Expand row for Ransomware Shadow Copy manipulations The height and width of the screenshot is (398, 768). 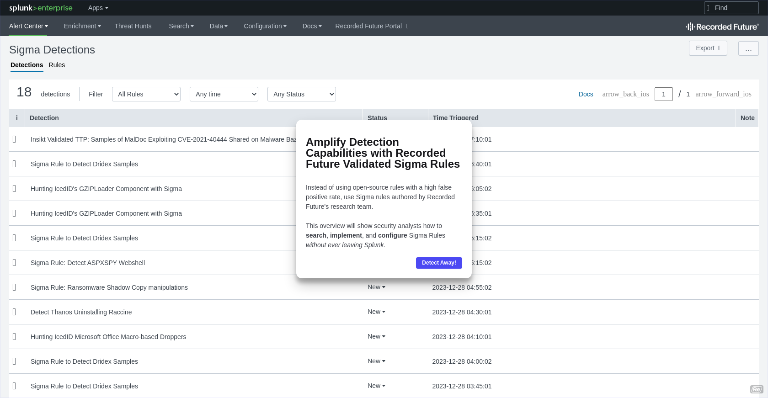[x=14, y=287]
